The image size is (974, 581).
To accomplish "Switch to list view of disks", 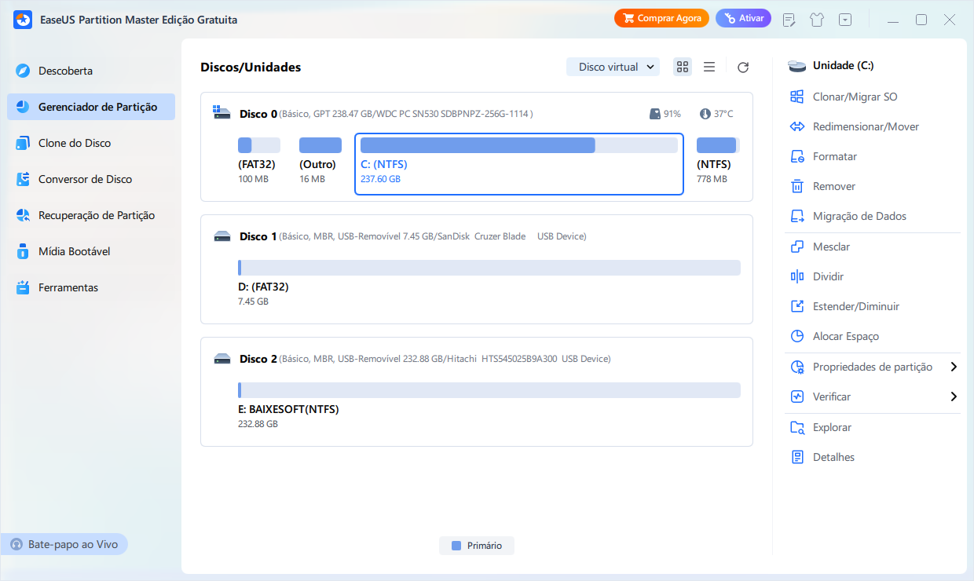I will pos(709,67).
